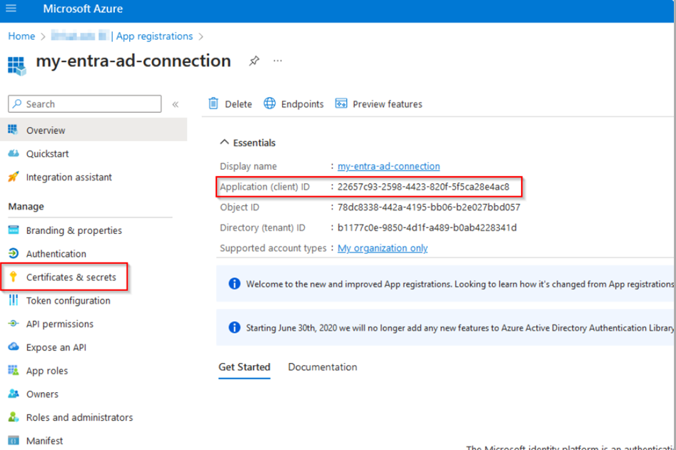Click the Home breadcrumb link
The height and width of the screenshot is (450, 676).
[x=21, y=36]
